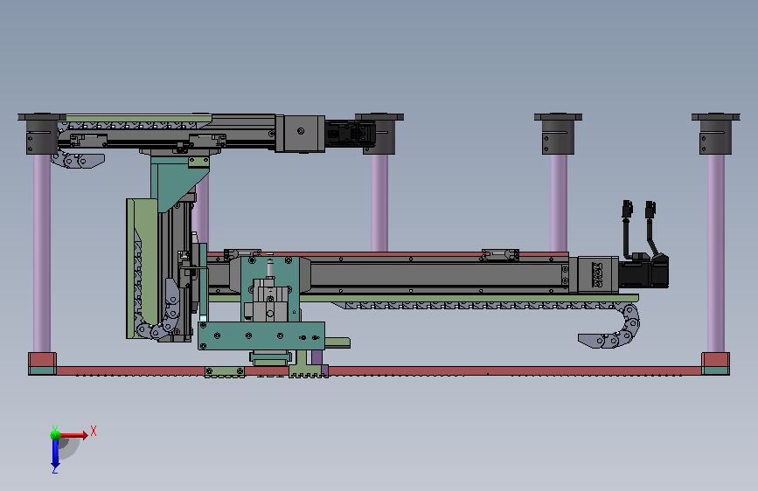Select the long gray horizontal actuator body
Viewport: 758px width, 491px height.
coord(437,275)
